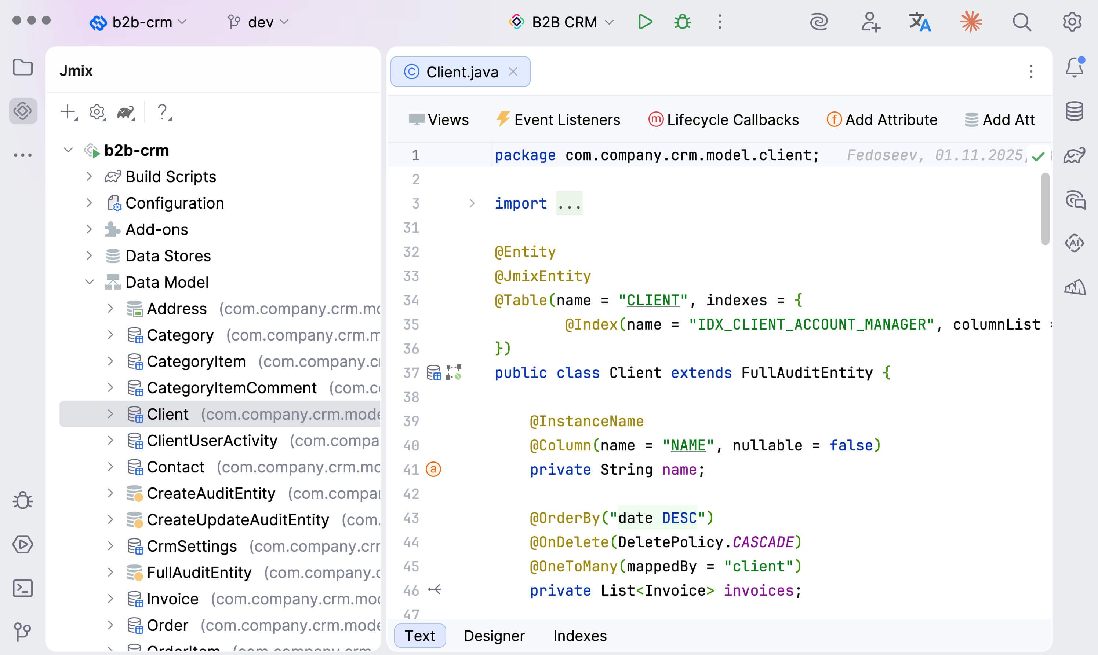The image size is (1098, 655).
Task: Expand the folded import block
Action: coord(472,203)
